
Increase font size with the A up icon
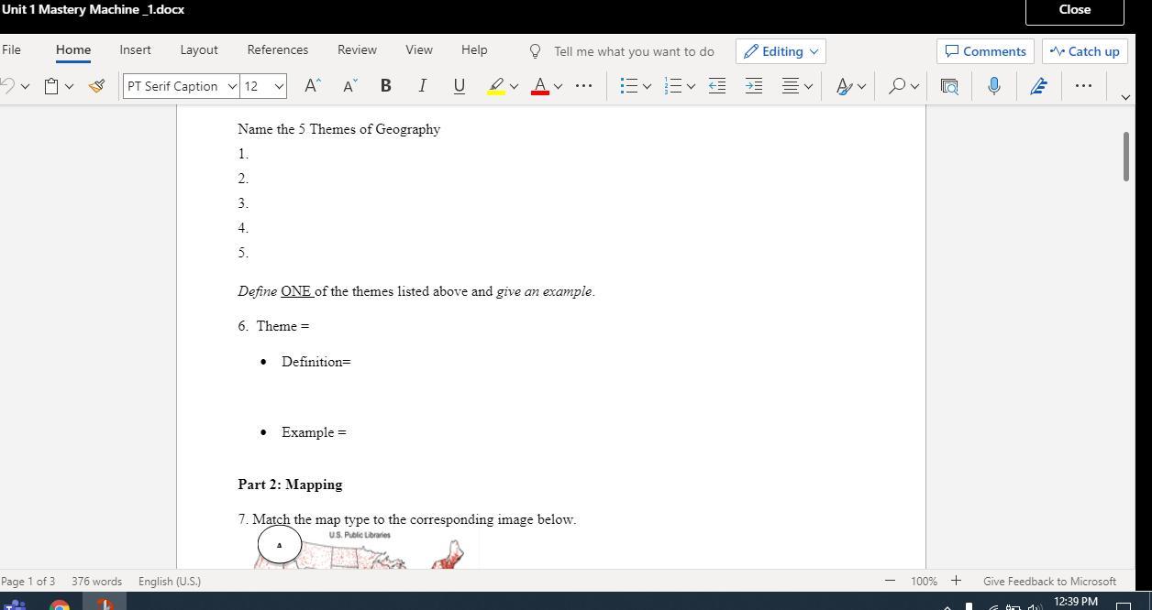click(312, 86)
